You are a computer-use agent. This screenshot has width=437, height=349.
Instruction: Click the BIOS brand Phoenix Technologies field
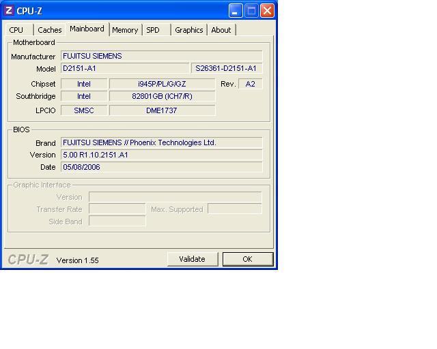[x=161, y=142]
